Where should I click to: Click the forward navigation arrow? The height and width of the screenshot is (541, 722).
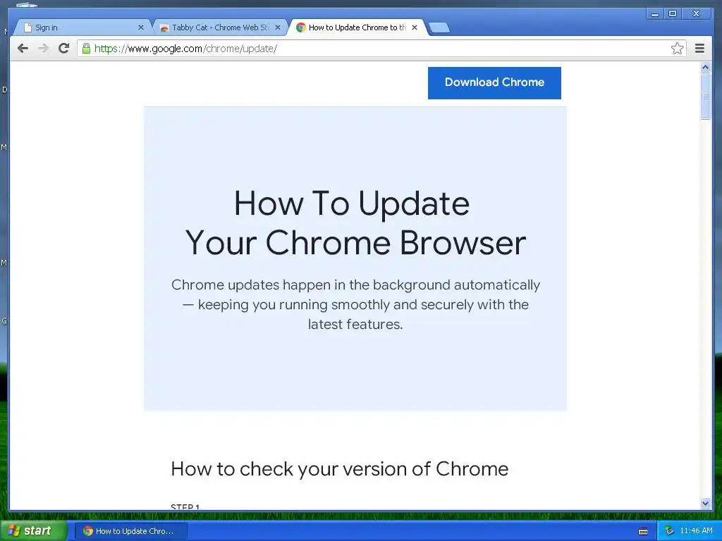click(x=43, y=49)
